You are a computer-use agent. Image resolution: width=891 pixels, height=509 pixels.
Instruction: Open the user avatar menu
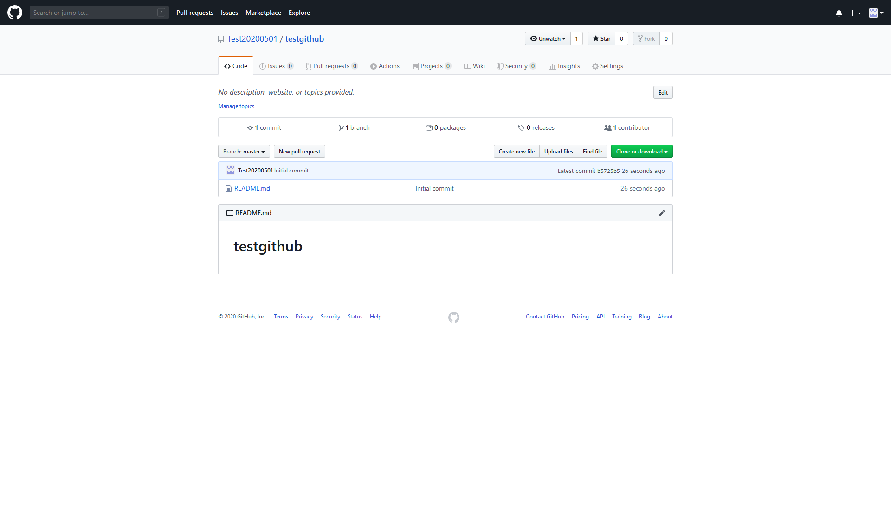(x=876, y=13)
